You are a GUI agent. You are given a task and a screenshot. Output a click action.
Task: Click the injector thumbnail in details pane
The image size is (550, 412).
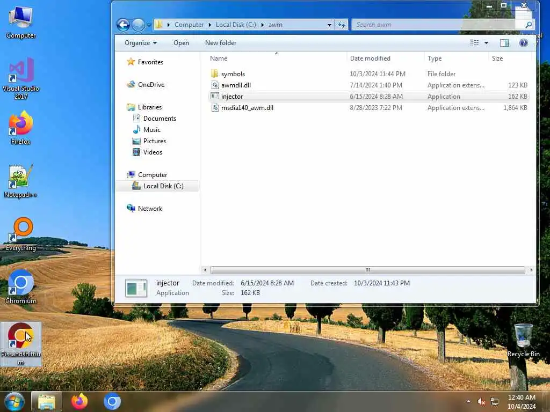tap(136, 288)
